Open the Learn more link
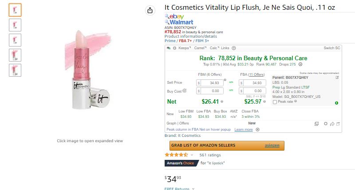Image resolution: width=355 pixels, height=190 pixels. (243, 129)
